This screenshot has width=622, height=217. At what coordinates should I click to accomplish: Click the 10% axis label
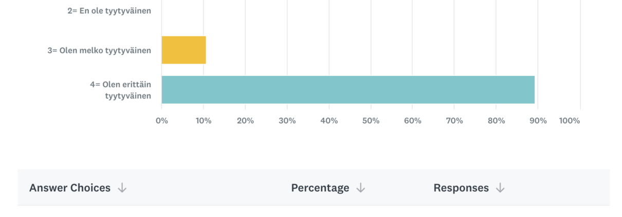coord(204,121)
